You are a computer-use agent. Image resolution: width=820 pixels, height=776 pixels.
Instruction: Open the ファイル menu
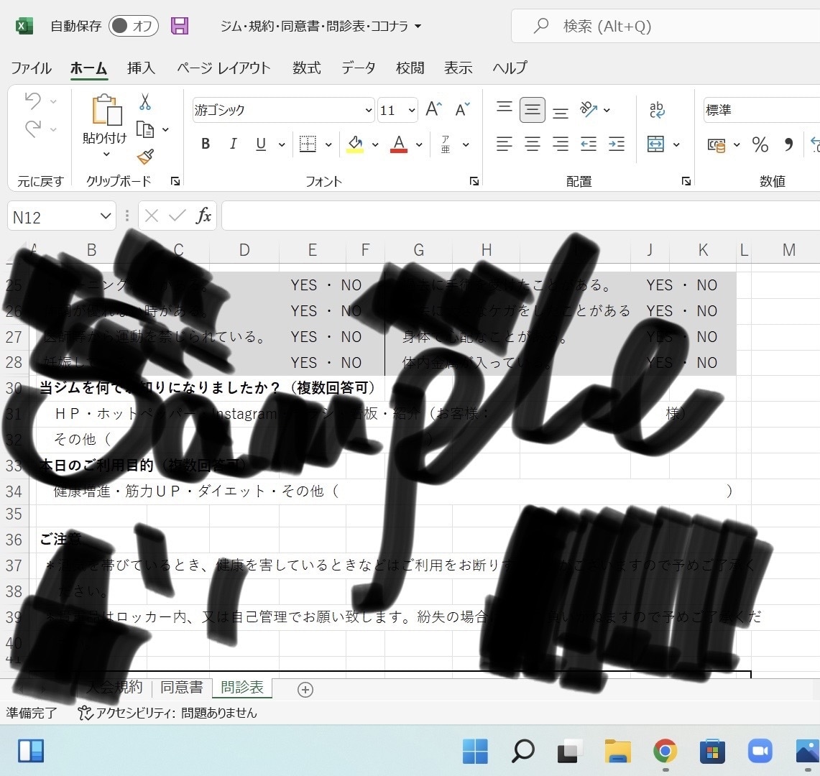coord(32,68)
